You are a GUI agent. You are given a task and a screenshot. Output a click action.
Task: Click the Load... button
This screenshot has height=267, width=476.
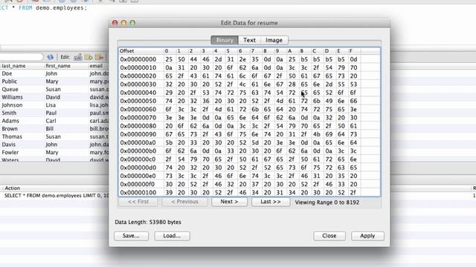(172, 236)
